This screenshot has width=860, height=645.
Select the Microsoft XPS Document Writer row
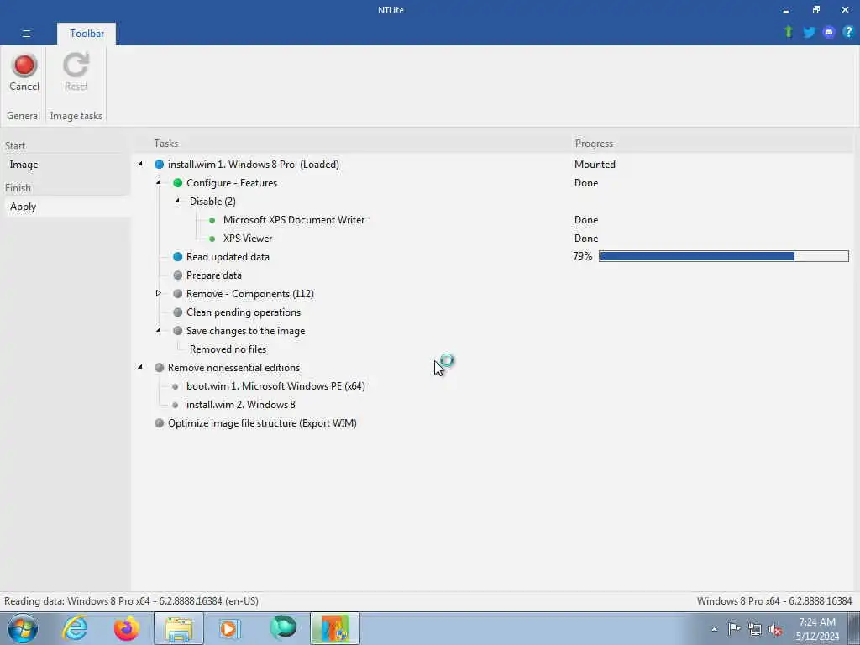point(293,220)
